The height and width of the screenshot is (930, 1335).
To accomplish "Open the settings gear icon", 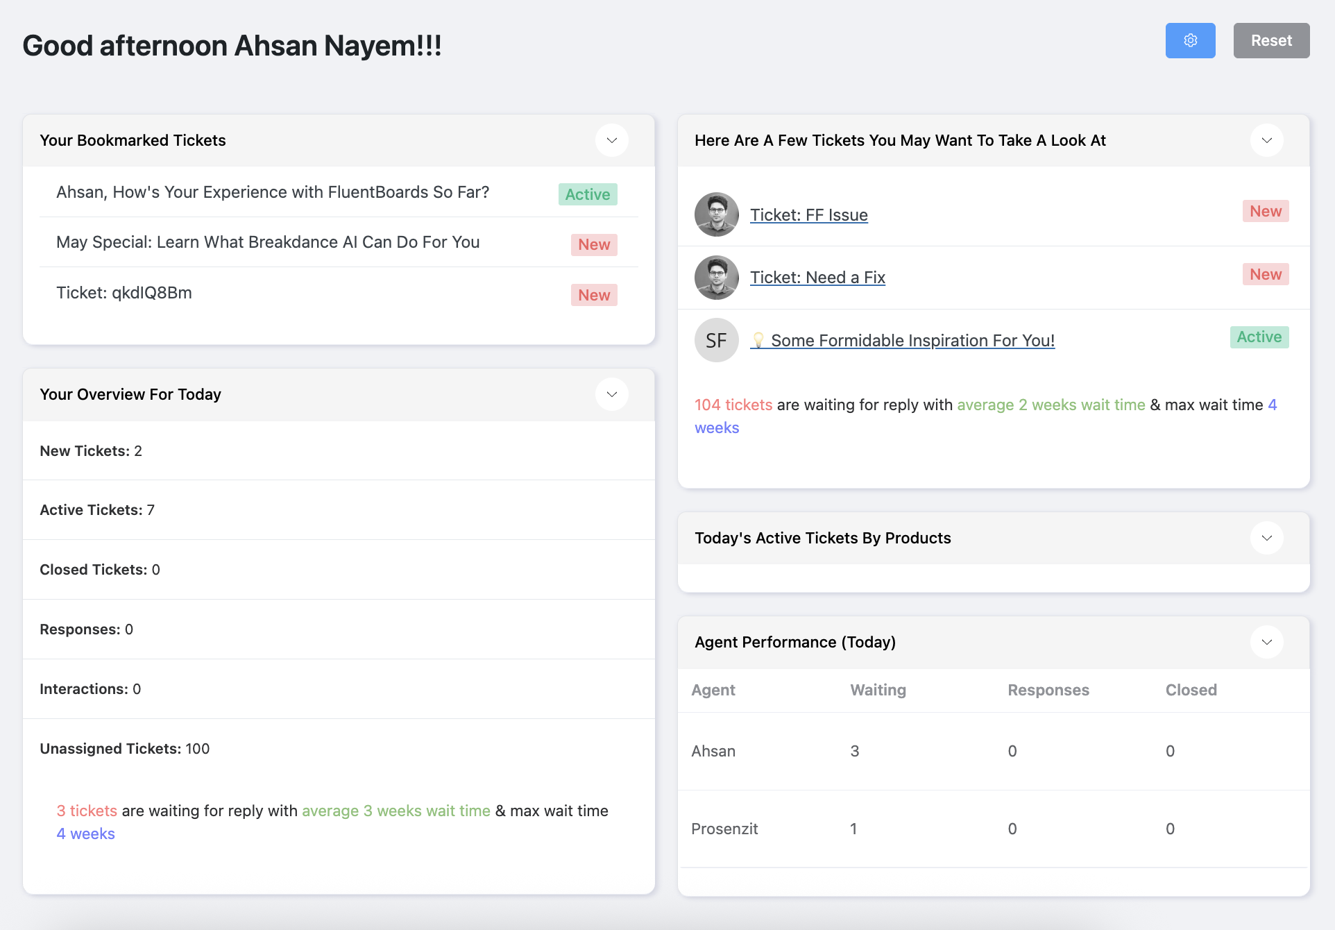I will click(1189, 40).
